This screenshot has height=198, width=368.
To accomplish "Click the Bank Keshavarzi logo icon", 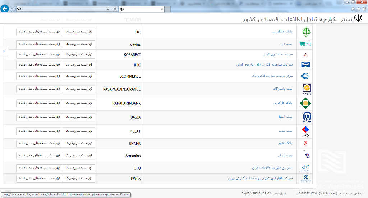I will [306, 32].
